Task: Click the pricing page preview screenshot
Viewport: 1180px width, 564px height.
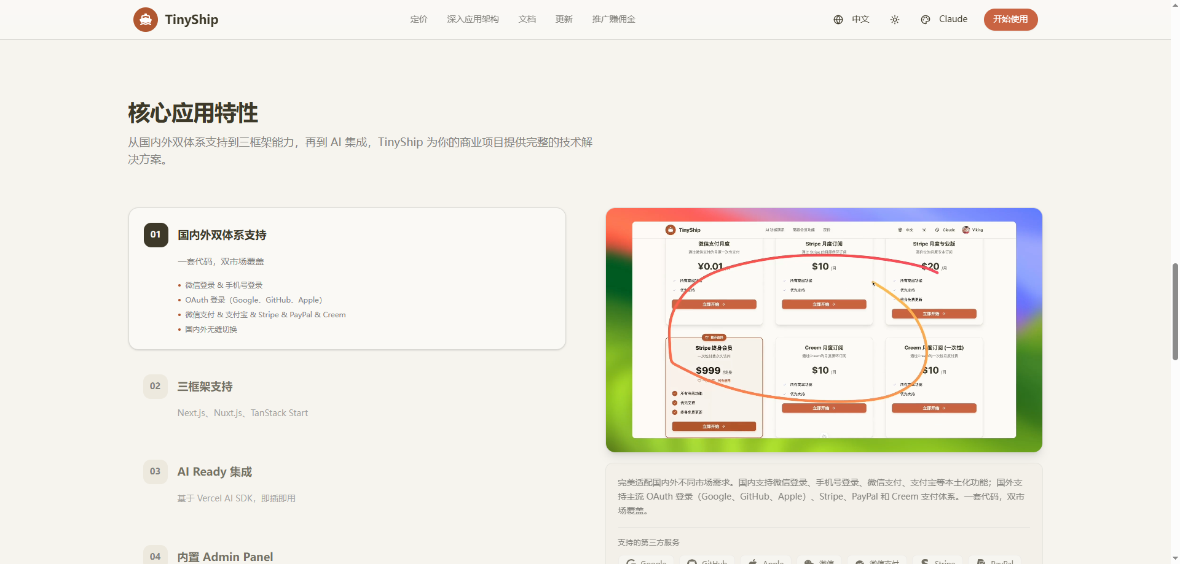Action: pyautogui.click(x=824, y=330)
